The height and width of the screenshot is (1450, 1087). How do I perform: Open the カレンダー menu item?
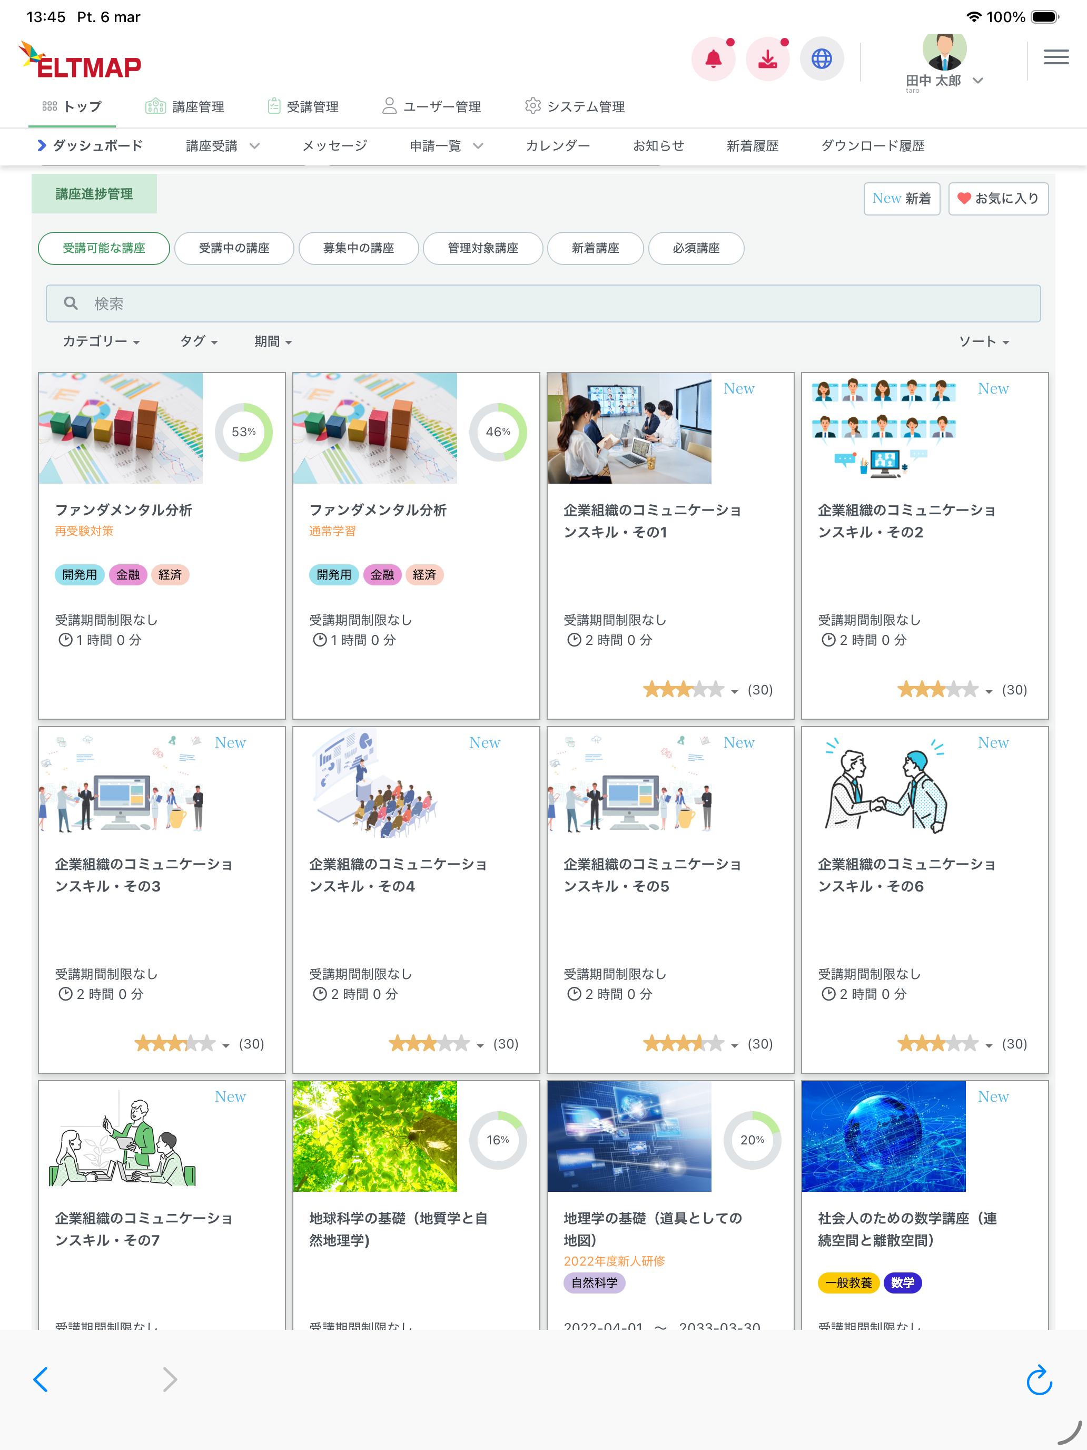[558, 145]
